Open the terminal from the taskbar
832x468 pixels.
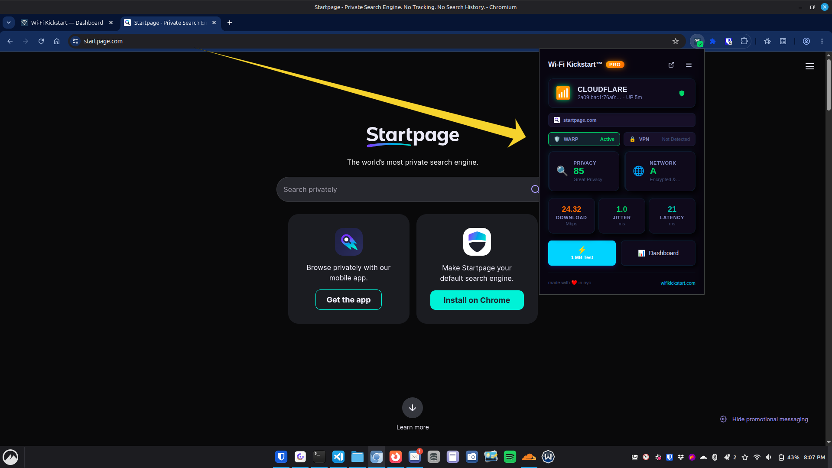tap(319, 457)
